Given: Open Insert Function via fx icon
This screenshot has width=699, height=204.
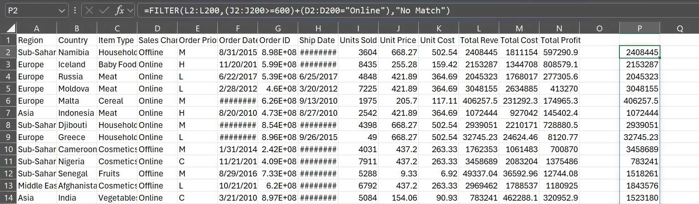Looking at the screenshot, I should [x=119, y=10].
